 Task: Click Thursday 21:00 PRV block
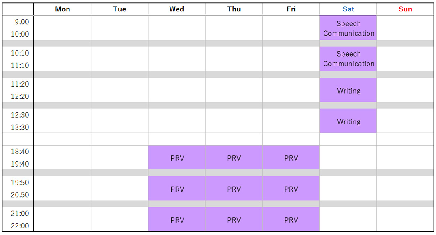pos(234,219)
